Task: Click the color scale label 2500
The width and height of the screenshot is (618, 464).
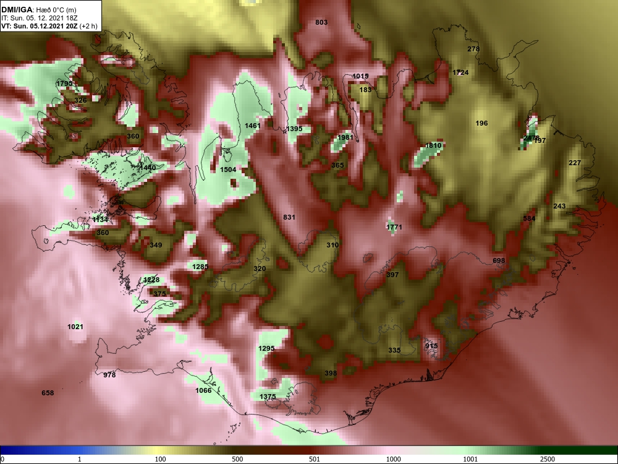Action: (x=548, y=459)
